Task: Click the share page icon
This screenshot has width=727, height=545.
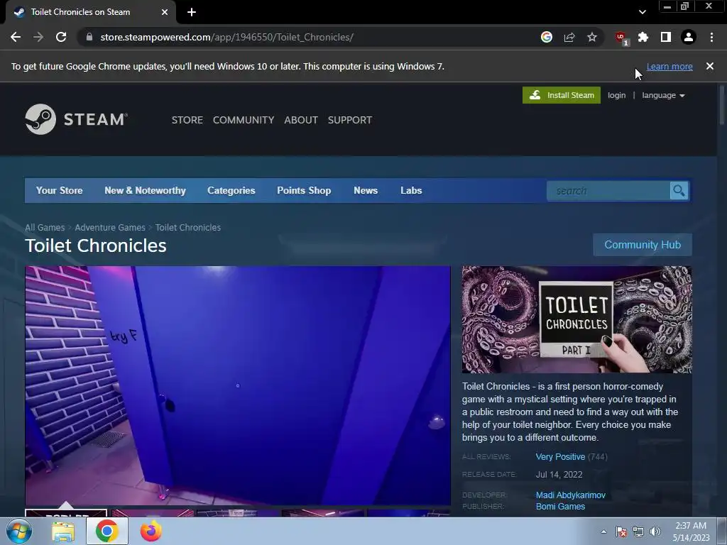Action: pyautogui.click(x=569, y=37)
